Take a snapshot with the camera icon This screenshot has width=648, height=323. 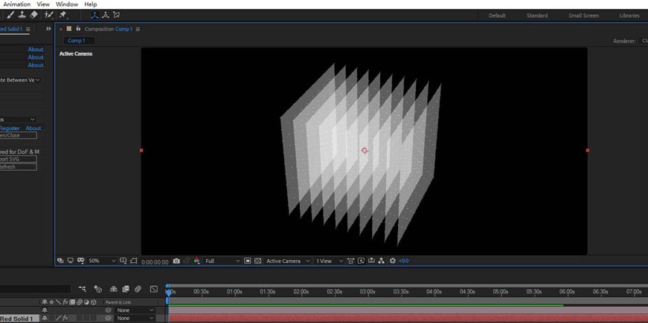tap(176, 261)
